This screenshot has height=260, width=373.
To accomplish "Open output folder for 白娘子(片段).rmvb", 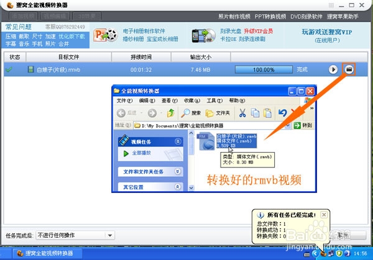I will 349,69.
